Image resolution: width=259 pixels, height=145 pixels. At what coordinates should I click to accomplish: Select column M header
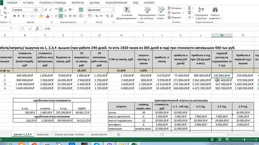point(222,35)
